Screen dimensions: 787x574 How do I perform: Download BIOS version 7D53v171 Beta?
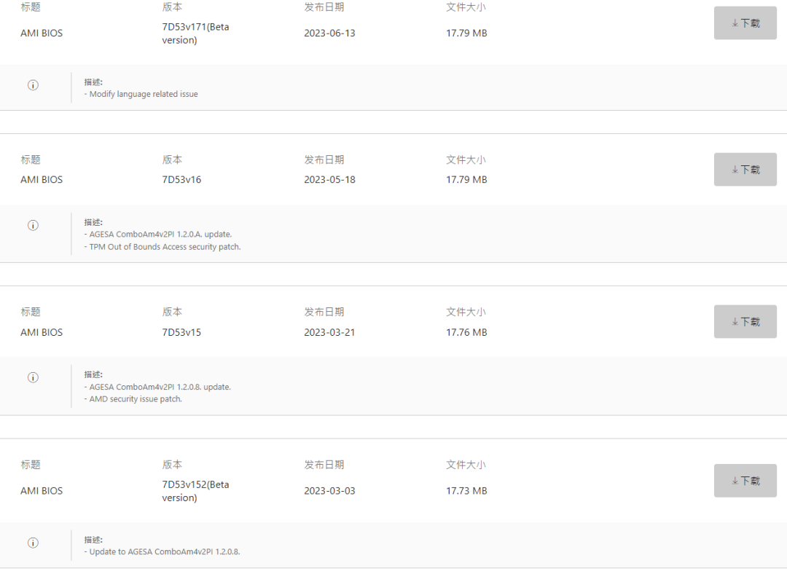745,23
